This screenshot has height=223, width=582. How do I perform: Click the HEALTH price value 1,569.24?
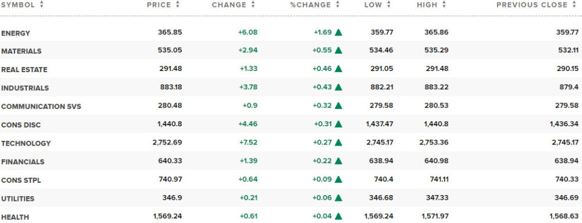coord(168,217)
